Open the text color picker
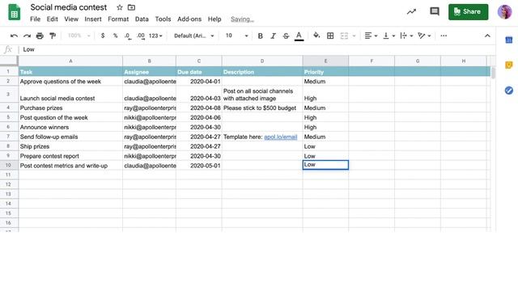 click(299, 36)
